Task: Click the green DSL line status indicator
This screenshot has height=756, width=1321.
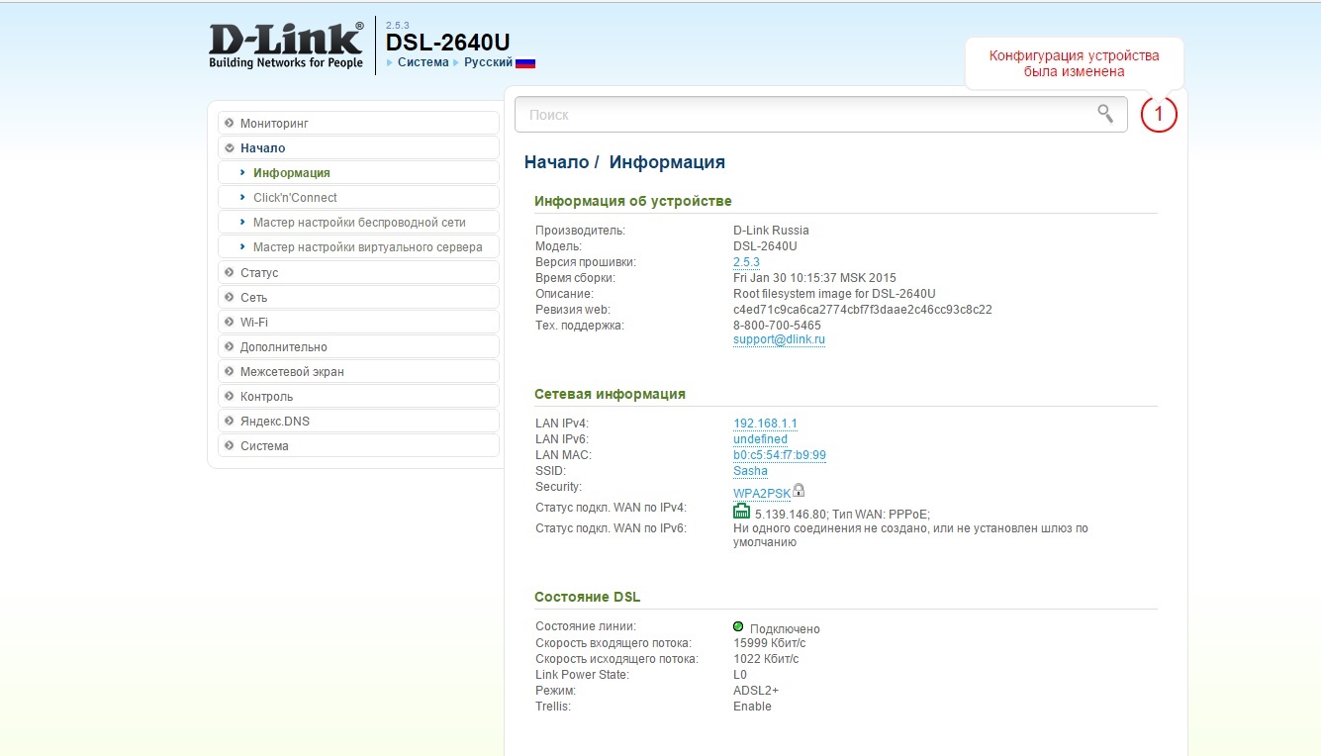Action: 738,626
